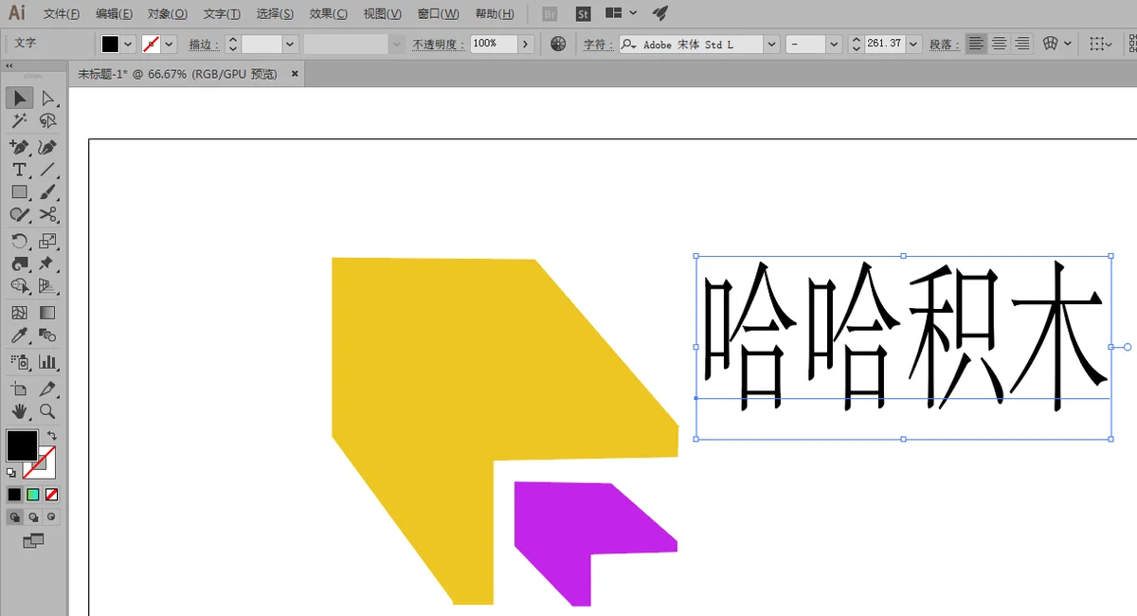
Task: Pick the Magic Wand tool
Action: coord(20,121)
